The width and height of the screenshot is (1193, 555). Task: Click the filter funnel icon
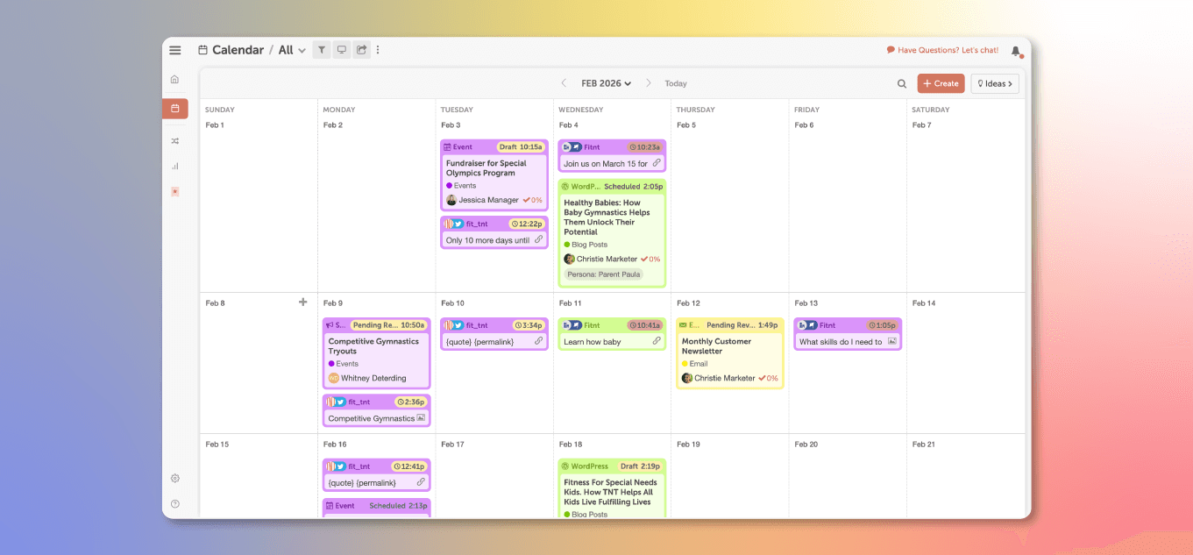322,50
